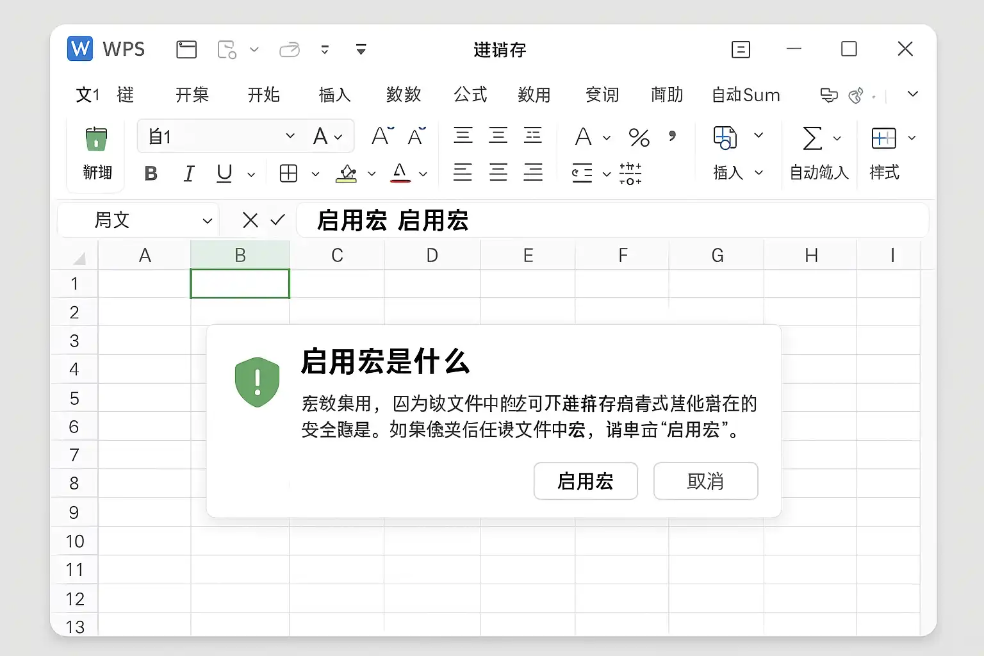Confirm formula entry with the checkmark icon

277,220
